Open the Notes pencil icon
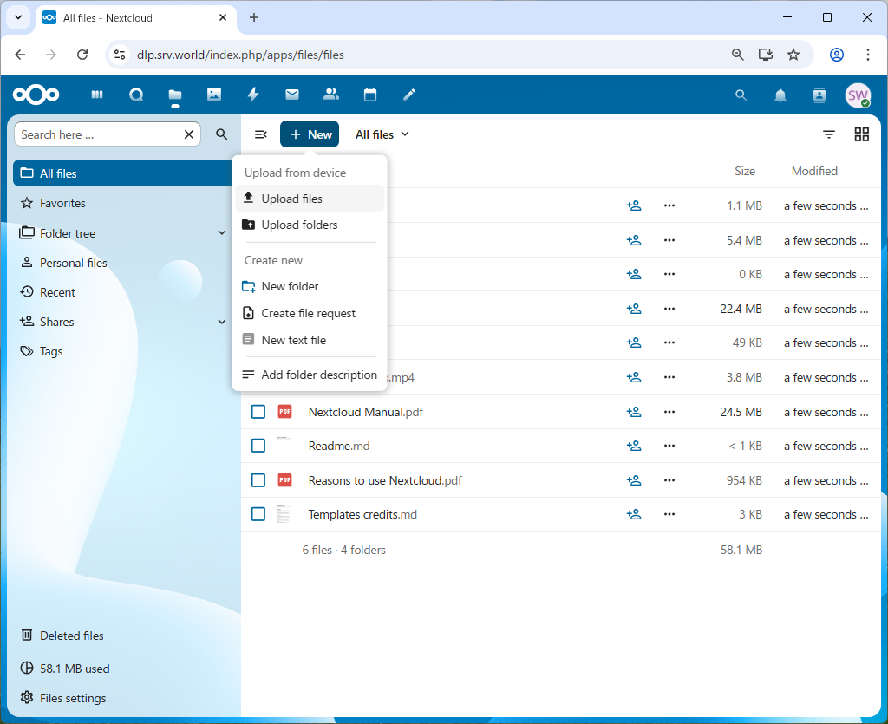This screenshot has height=724, width=888. coord(409,95)
